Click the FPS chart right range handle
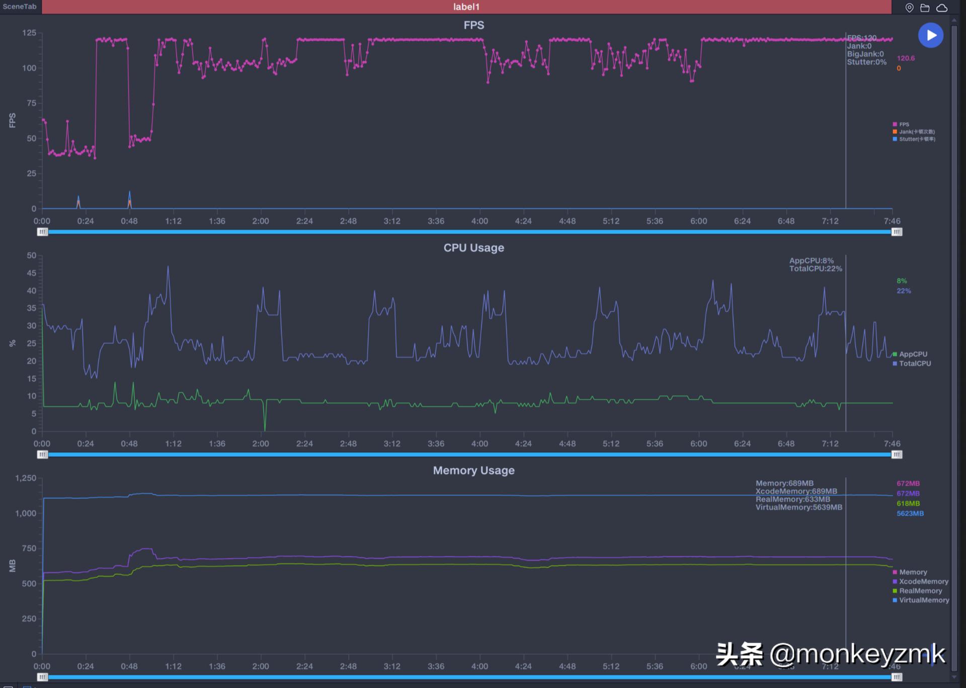The width and height of the screenshot is (966, 688). [897, 232]
